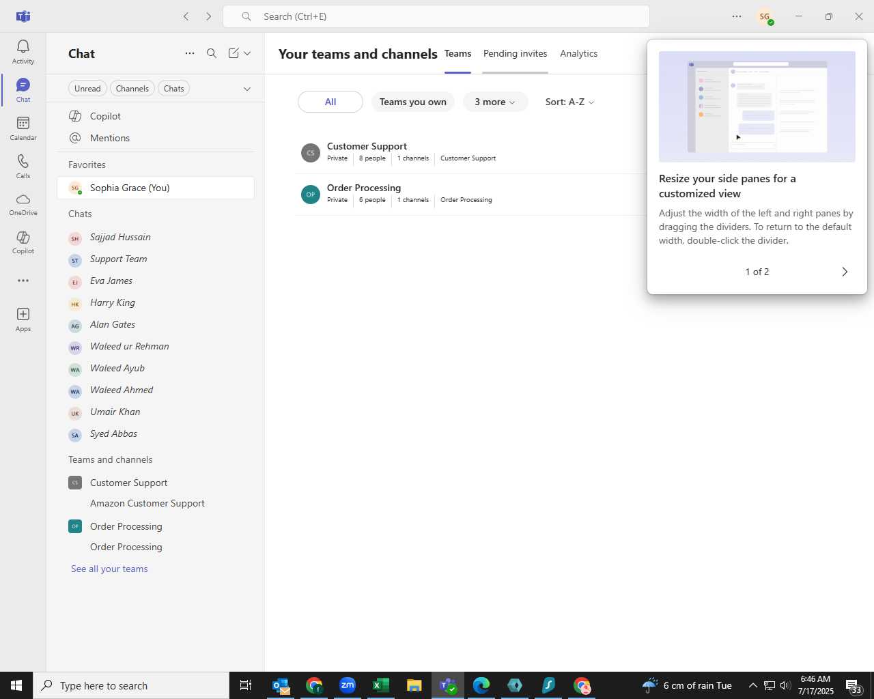Click the Order Processing team avatar in main list
The image size is (874, 699).
pyautogui.click(x=311, y=195)
